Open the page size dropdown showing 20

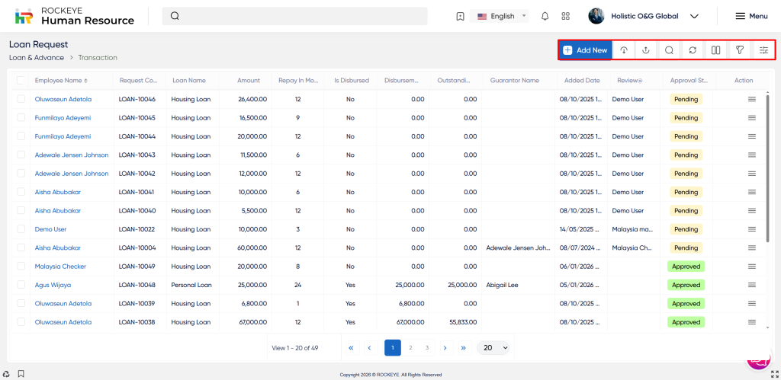pos(494,347)
